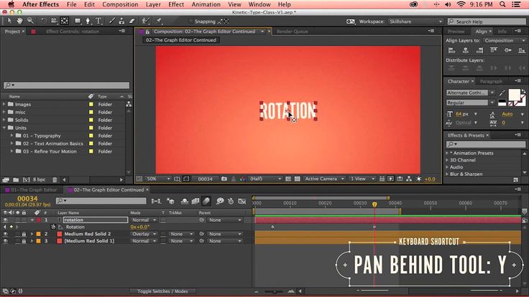Click the snapshot camera icon in viewer

tap(224, 179)
